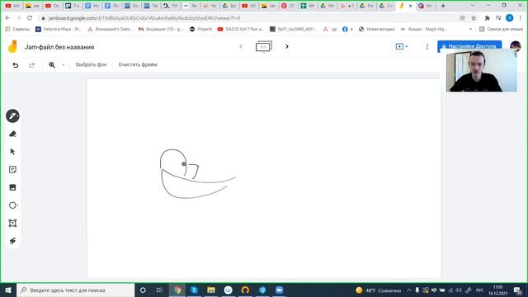This screenshot has height=297, width=528.
Task: Open the 'Projects' bookmark
Action: coord(201,30)
